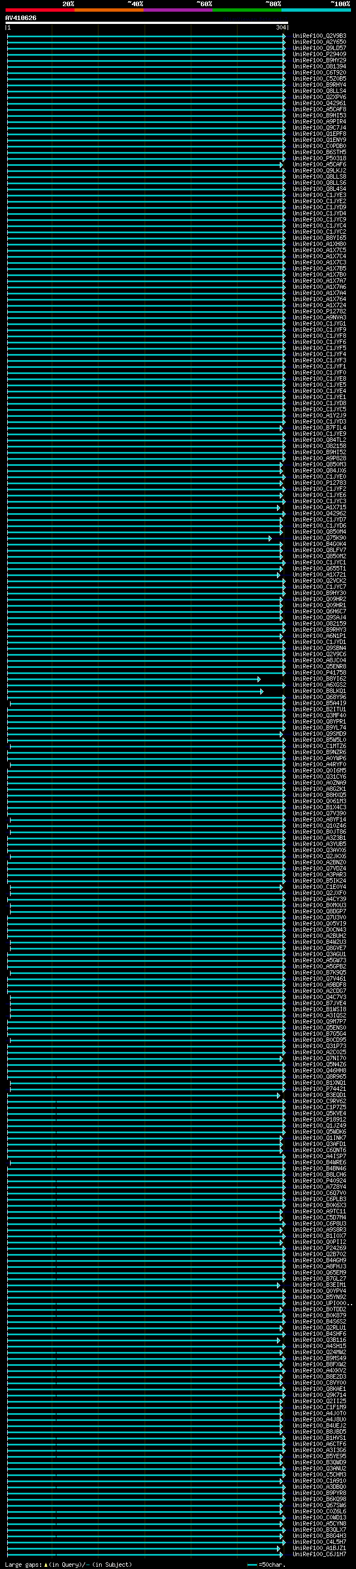Click the alignment bar for UniRef100_B8LKQ1

tap(135, 691)
